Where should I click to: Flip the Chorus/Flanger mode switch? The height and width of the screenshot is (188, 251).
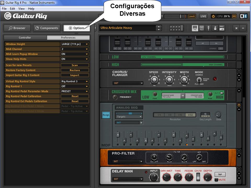coord(199,79)
